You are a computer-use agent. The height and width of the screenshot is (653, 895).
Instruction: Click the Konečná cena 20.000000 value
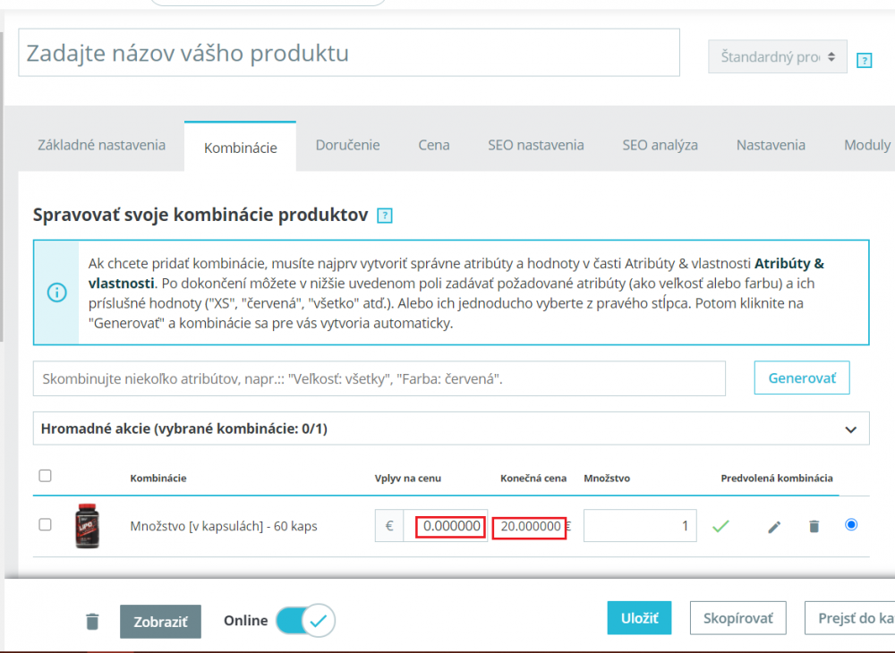click(529, 527)
